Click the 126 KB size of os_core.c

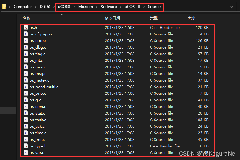[x=202, y=41]
